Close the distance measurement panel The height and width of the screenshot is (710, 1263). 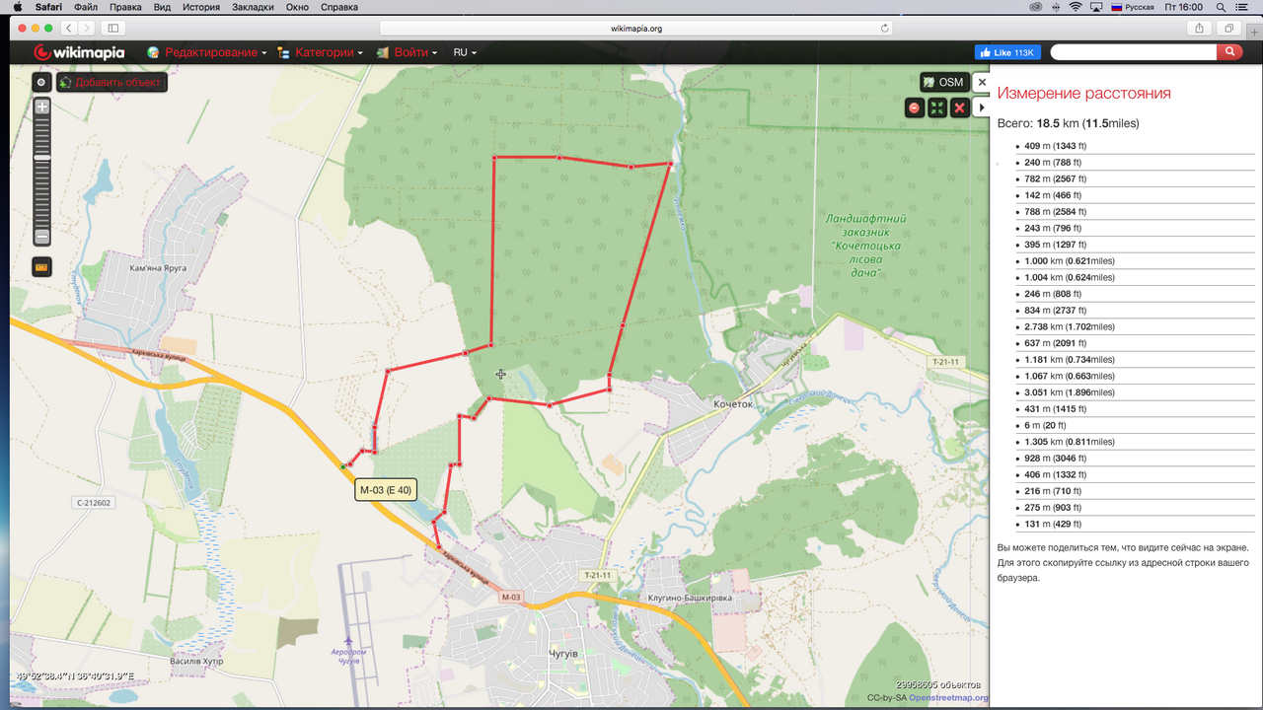click(981, 83)
